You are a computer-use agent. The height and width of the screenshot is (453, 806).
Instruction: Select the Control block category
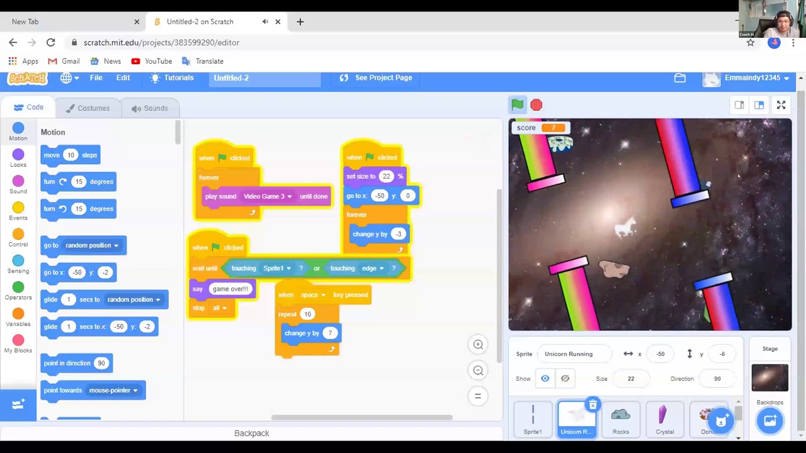click(x=18, y=238)
